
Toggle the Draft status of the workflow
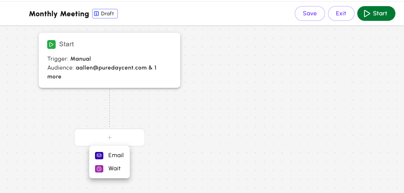tap(105, 13)
